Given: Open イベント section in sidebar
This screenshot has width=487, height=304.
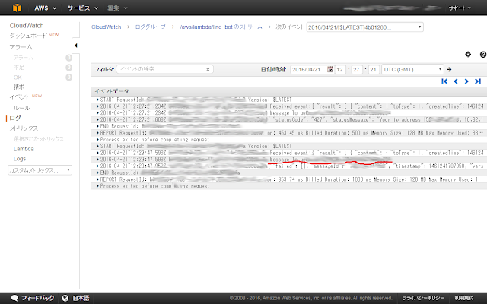Looking at the screenshot, I should (x=19, y=97).
